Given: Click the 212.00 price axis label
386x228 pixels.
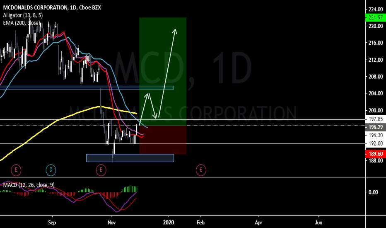Looking at the screenshot, I should [376, 60].
